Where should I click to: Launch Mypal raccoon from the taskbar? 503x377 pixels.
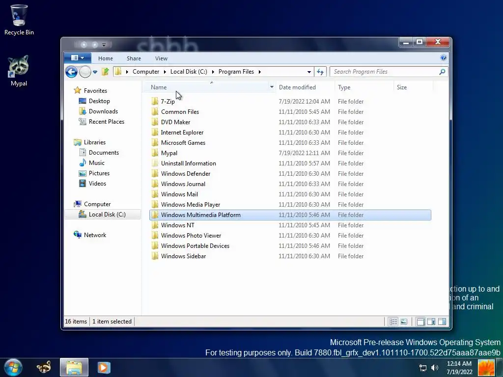44,367
